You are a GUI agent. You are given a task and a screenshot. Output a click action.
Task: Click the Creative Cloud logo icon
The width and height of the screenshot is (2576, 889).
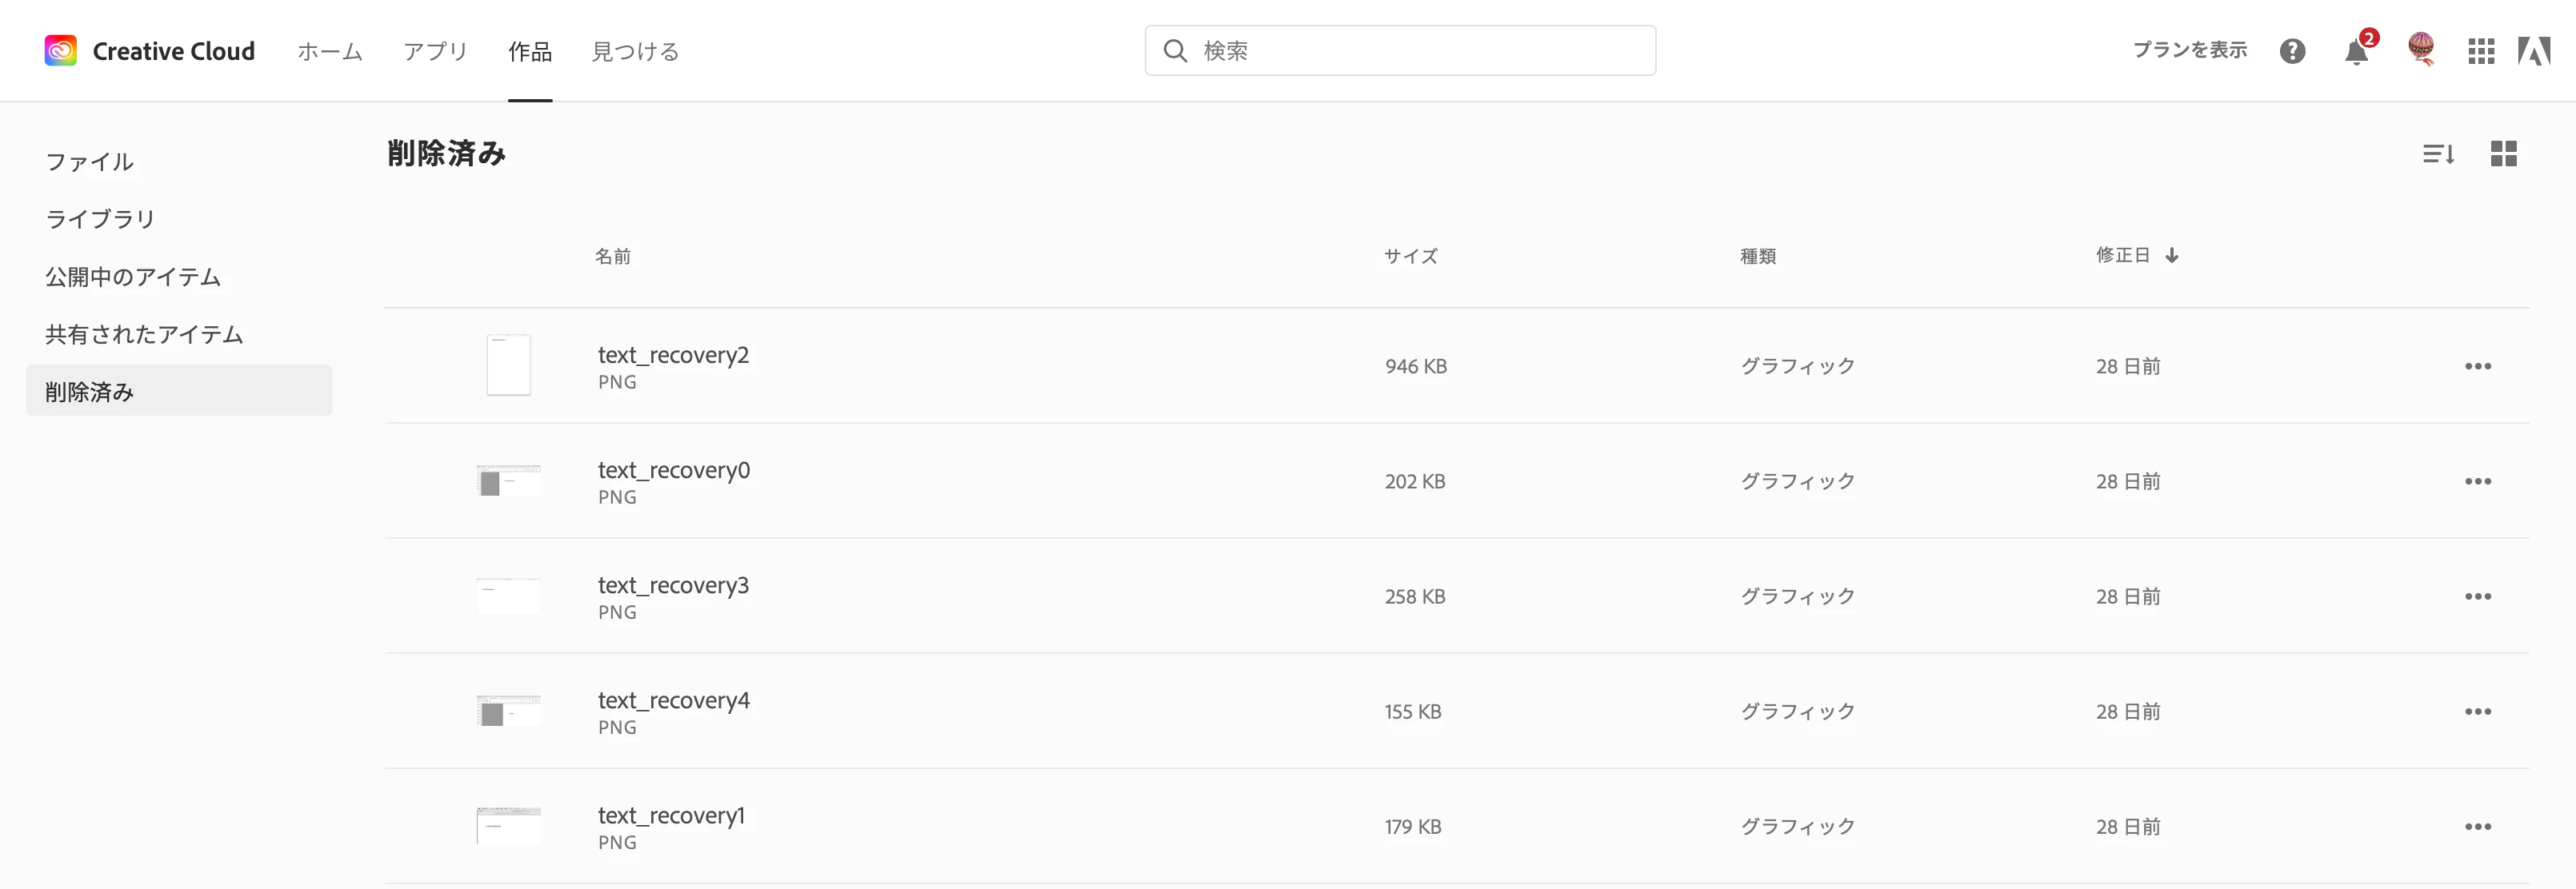coord(60,51)
